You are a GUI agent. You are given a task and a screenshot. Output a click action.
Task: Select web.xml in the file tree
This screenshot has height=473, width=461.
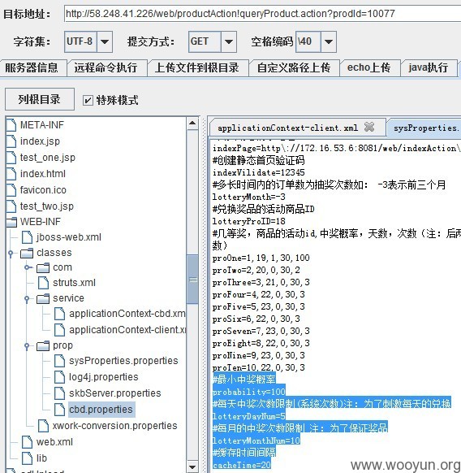coord(54,442)
